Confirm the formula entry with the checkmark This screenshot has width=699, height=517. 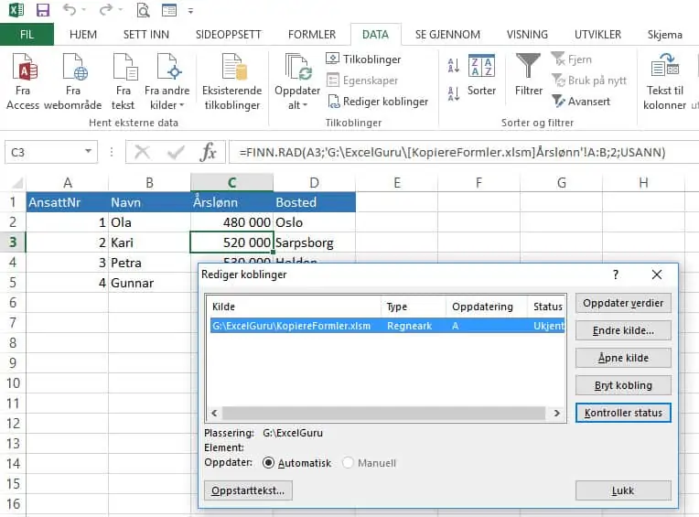[176, 153]
